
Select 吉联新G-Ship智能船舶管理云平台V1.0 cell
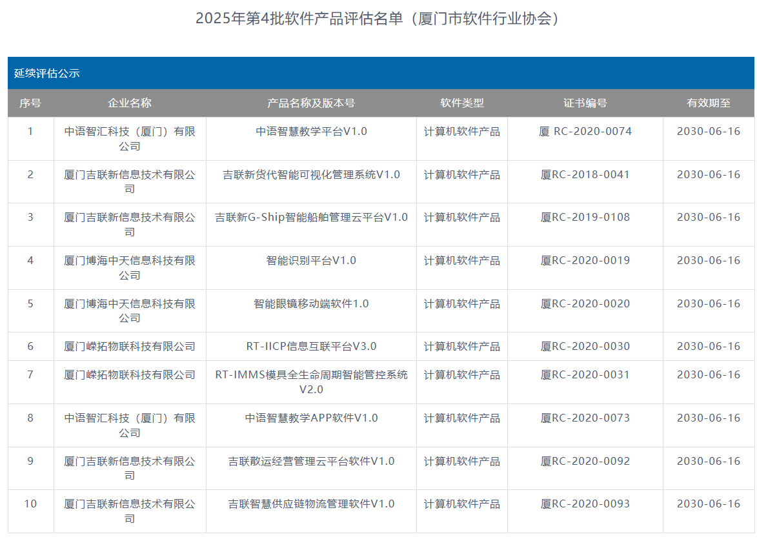pyautogui.click(x=311, y=218)
